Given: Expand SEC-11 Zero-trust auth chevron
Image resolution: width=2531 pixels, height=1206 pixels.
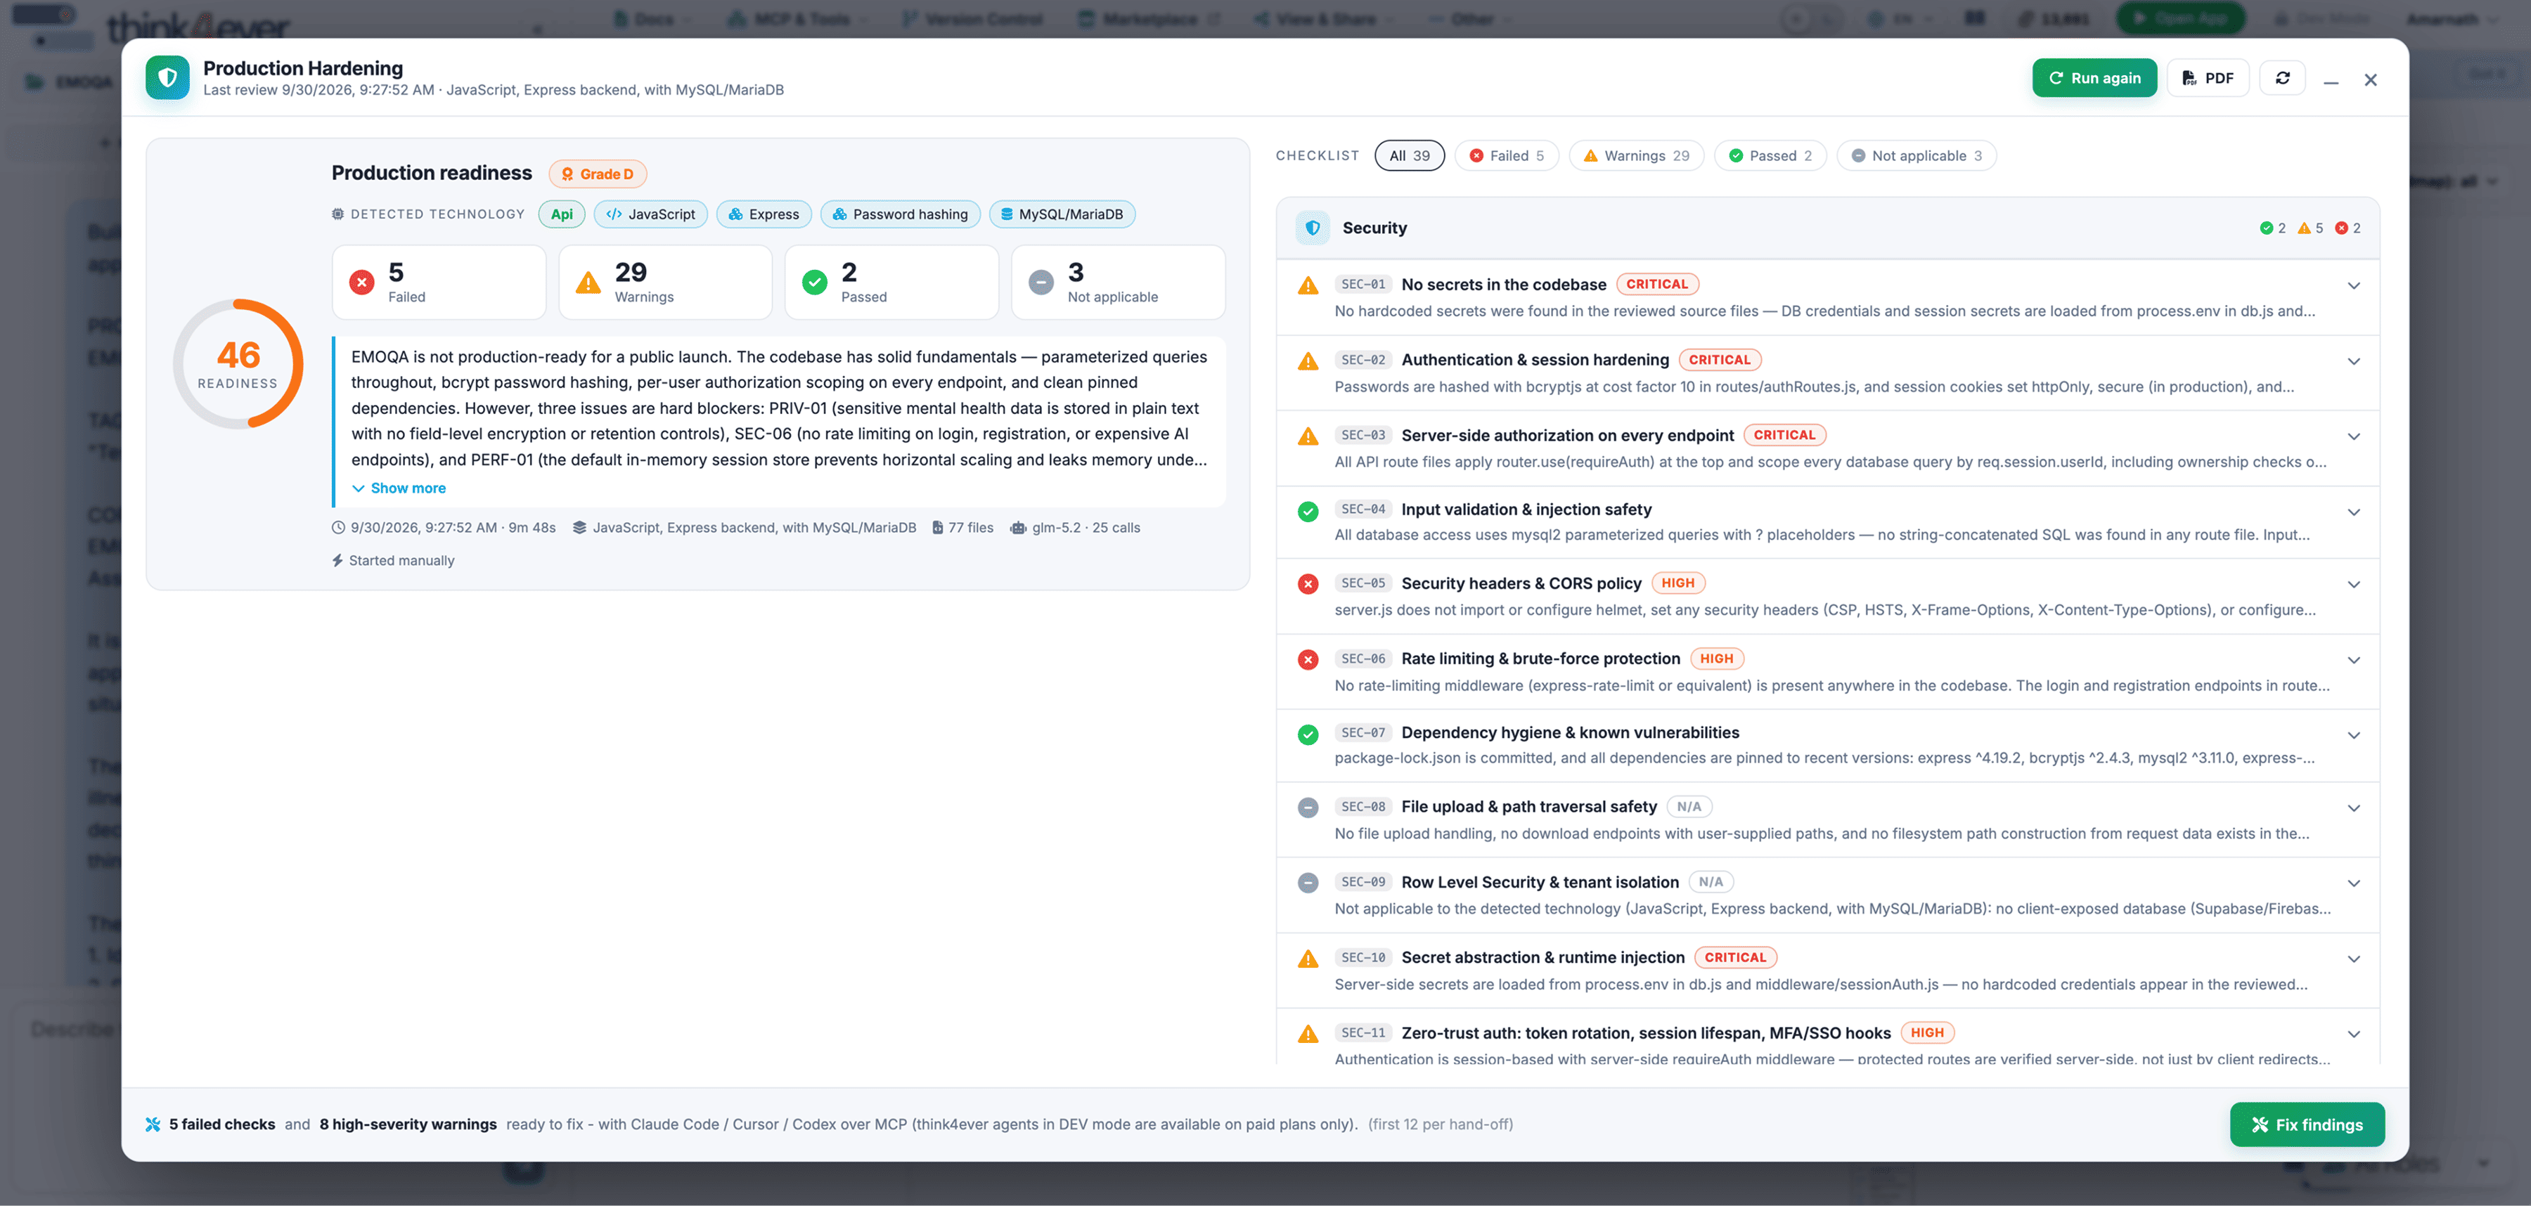Looking at the screenshot, I should click(2353, 1034).
